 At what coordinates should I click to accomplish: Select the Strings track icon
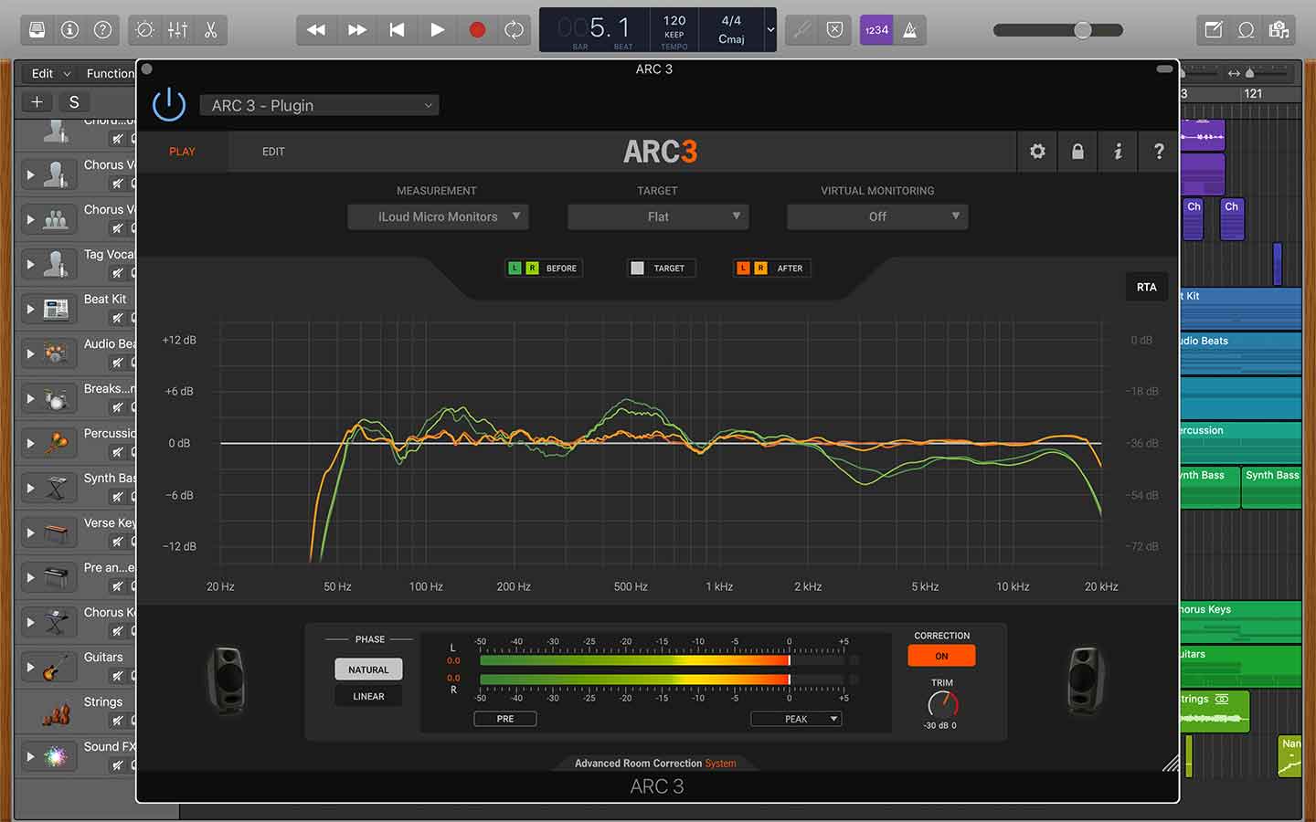tap(56, 712)
